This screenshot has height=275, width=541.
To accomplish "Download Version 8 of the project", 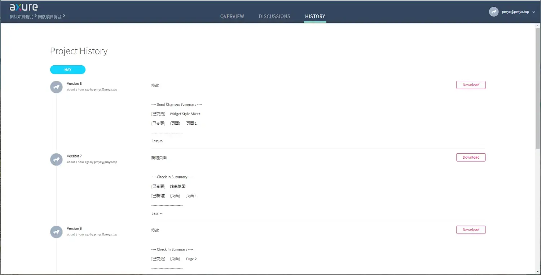I will click(471, 85).
